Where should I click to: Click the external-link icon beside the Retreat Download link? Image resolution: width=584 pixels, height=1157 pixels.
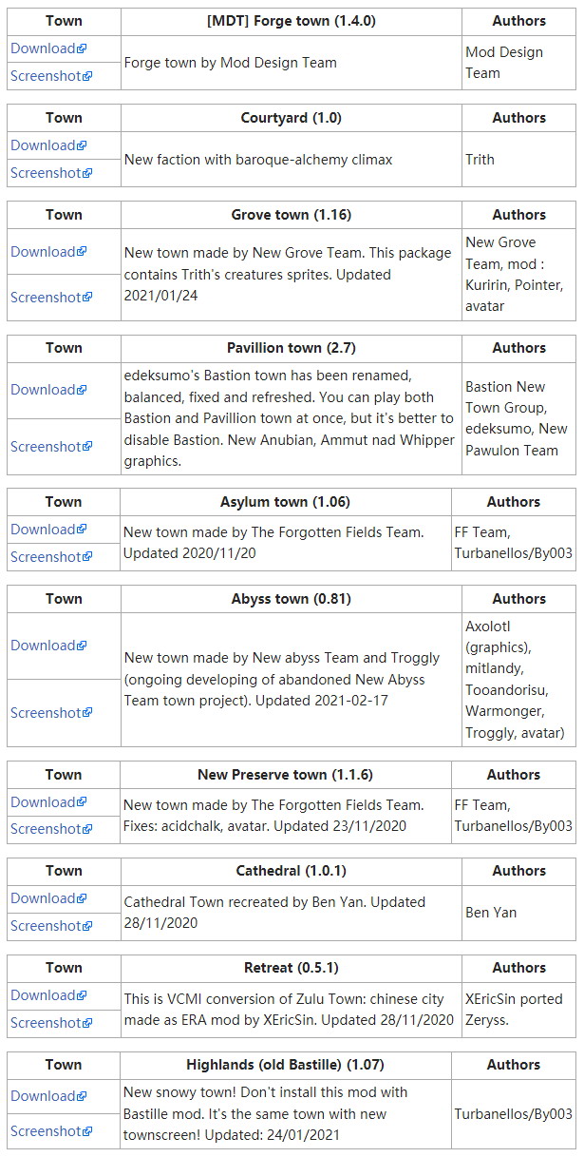tap(83, 996)
